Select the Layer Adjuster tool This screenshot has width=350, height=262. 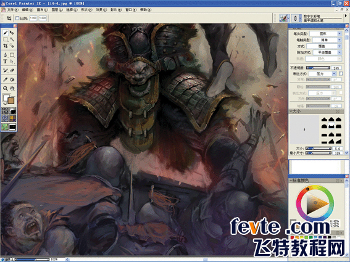tap(12, 33)
